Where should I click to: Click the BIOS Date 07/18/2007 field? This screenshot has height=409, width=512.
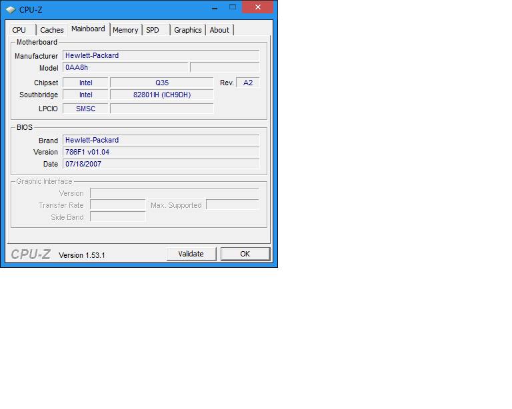point(161,164)
